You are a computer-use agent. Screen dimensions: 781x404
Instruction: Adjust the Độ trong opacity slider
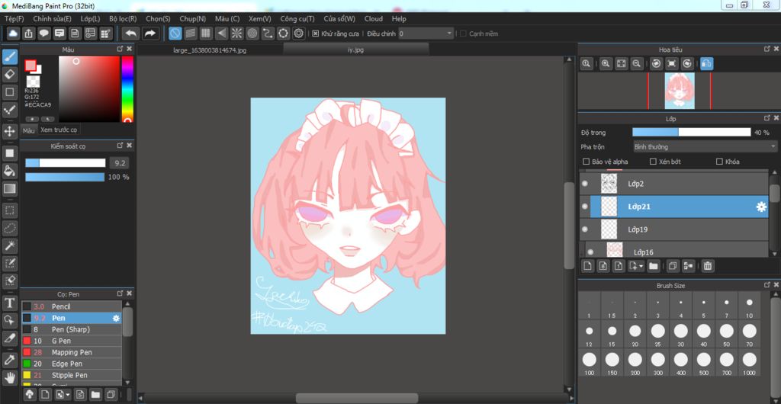point(691,132)
